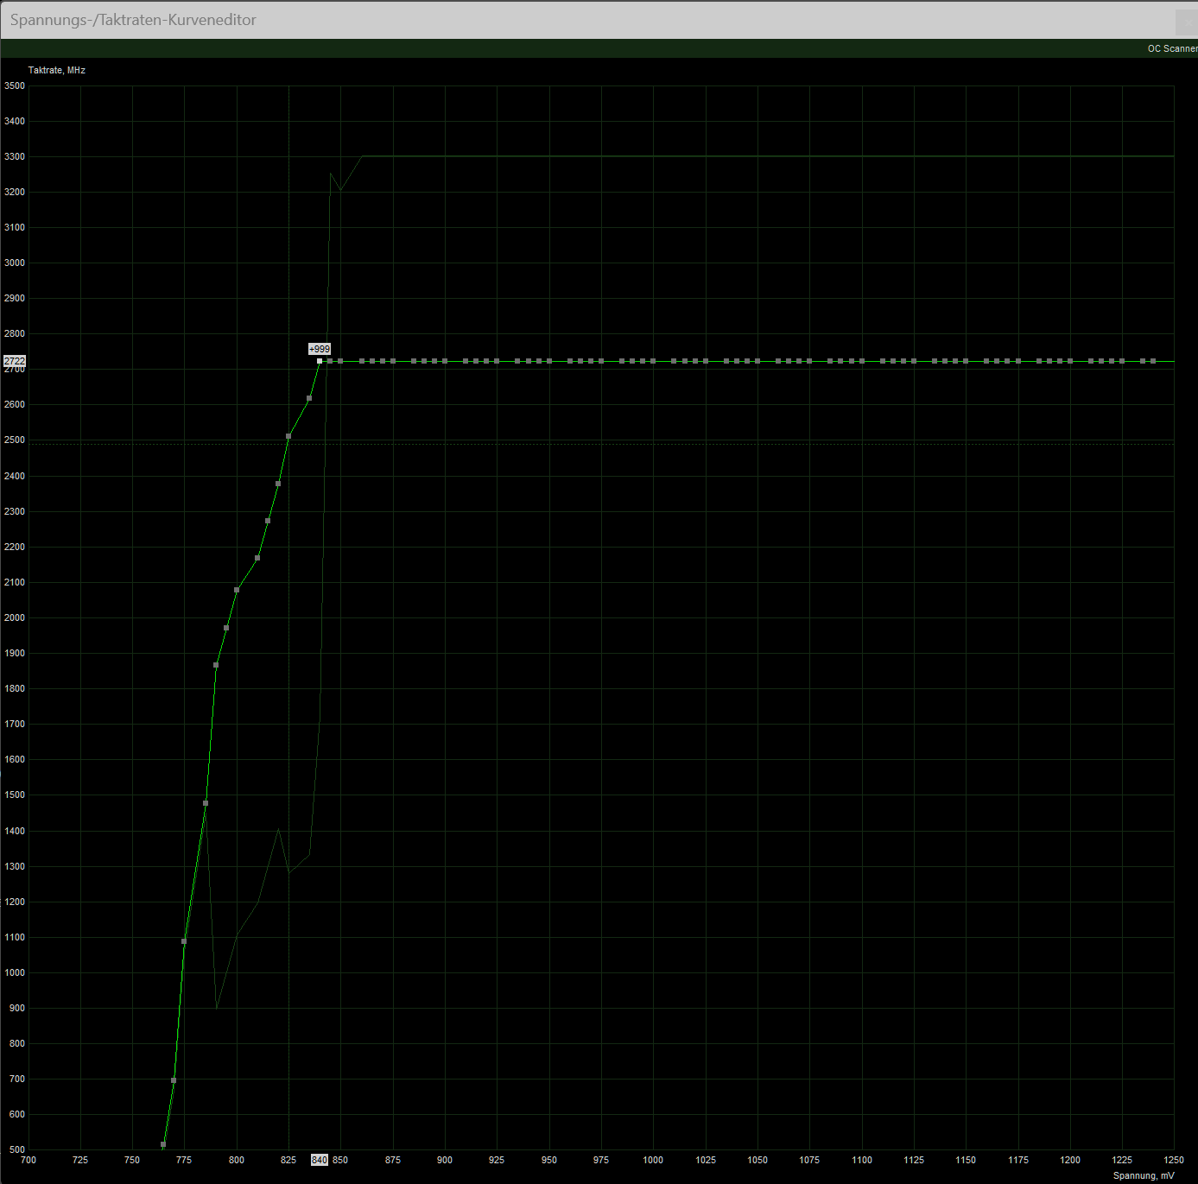This screenshot has width=1198, height=1184.
Task: Select curve point near 1970 MHz at 795 mV
Action: [226, 628]
